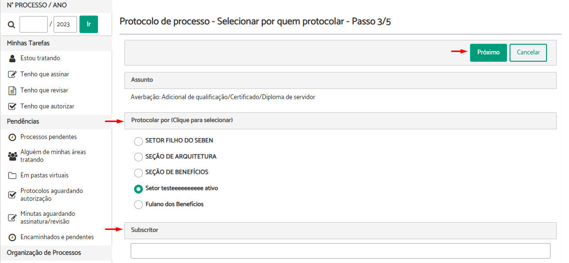Choose the Fulano dos Benefícios radio option
Viewport: 569px width, 263px height.
click(x=138, y=204)
